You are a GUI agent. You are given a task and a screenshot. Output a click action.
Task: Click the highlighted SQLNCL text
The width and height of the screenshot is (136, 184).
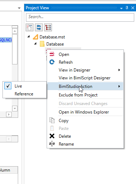[x=6, y=40]
